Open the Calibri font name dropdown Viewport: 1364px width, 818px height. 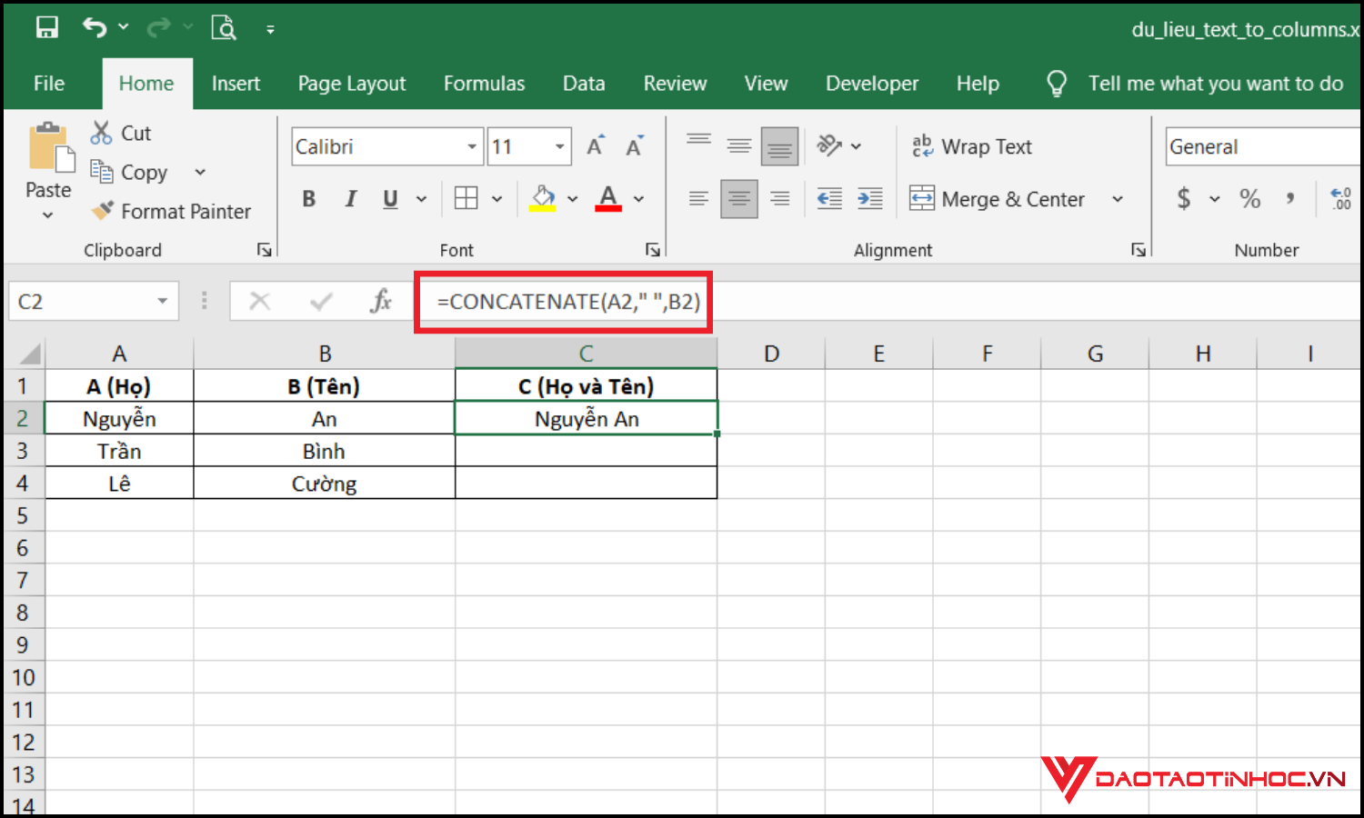[x=472, y=146]
